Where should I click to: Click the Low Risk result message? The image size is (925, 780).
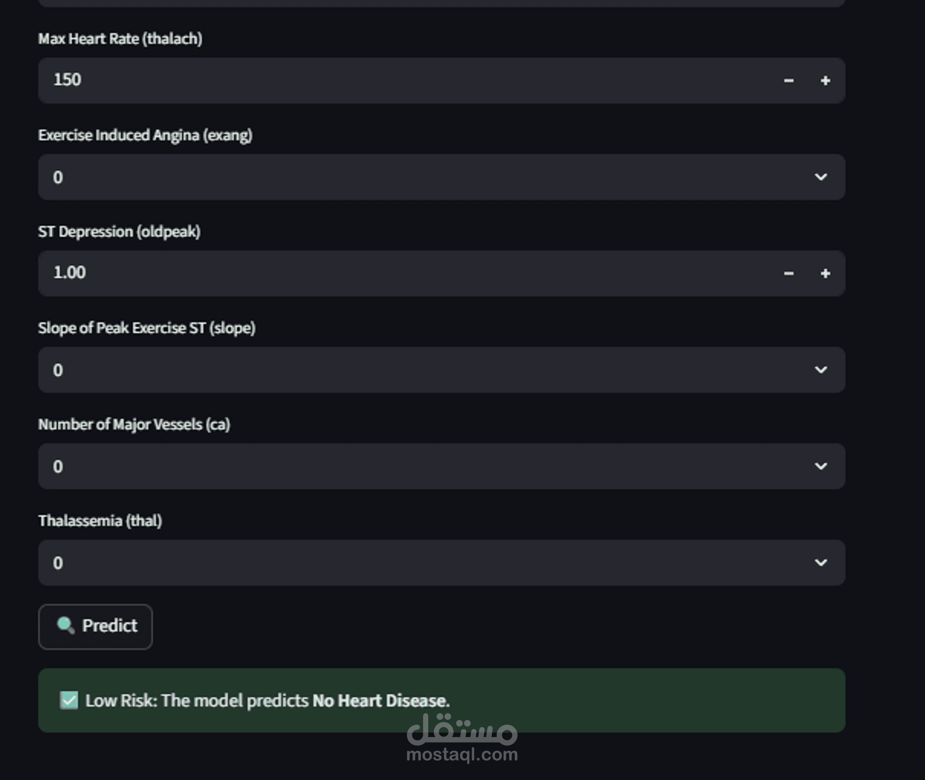click(267, 701)
